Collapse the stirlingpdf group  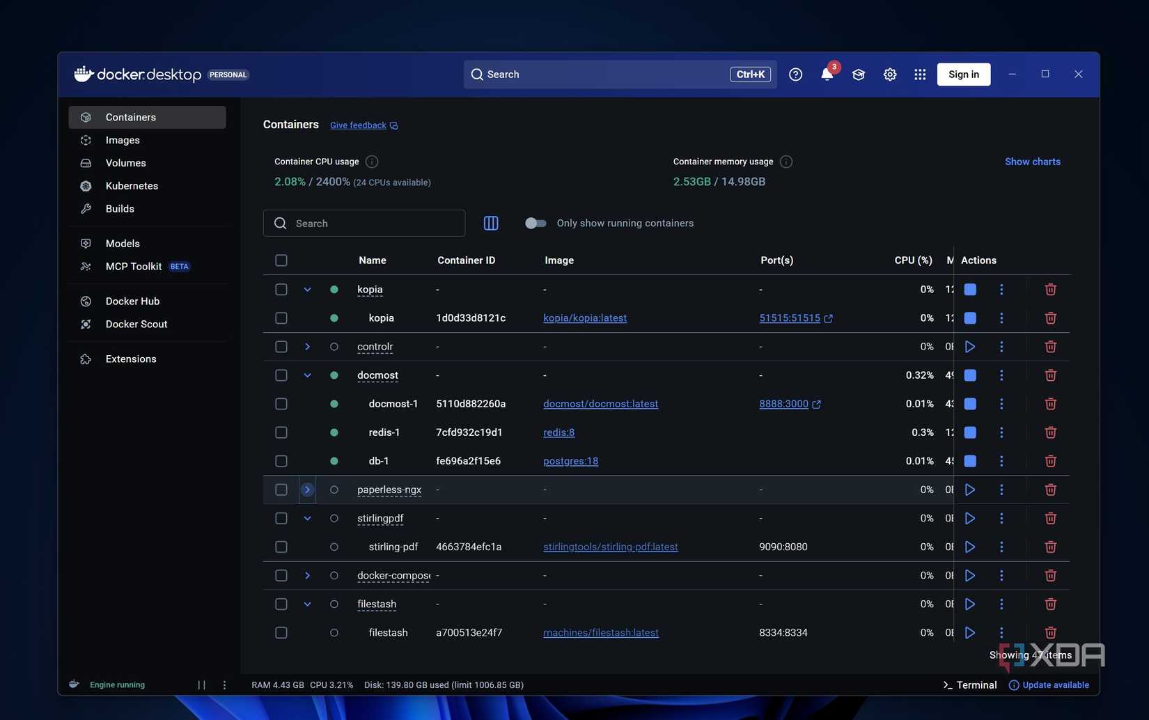[x=307, y=519]
